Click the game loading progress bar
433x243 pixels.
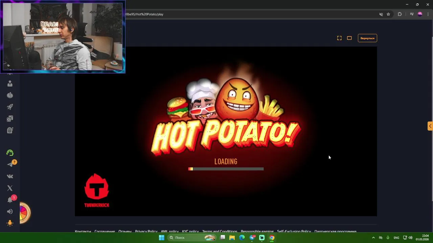pos(226,169)
